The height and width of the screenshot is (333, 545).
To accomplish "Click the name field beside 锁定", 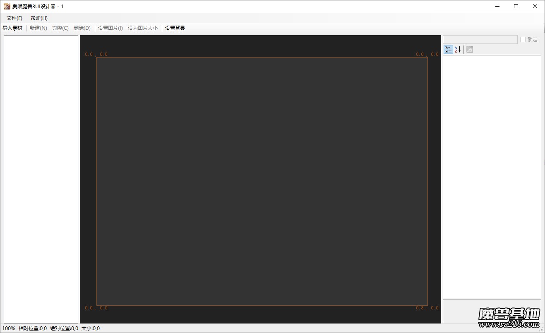I will point(480,40).
